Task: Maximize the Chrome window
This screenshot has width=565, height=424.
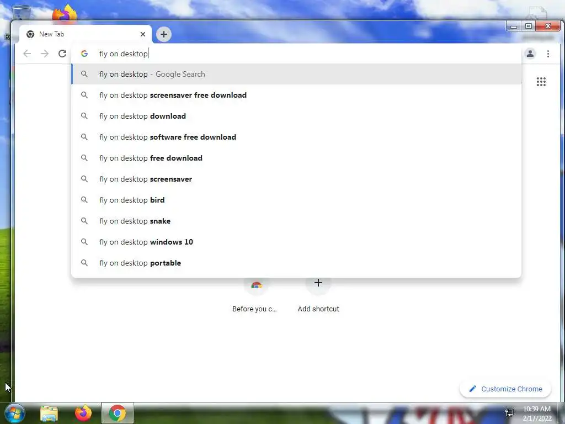Action: pyautogui.click(x=528, y=26)
